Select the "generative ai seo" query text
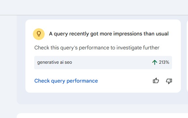Viewport: 188px width, 118px height. click(54, 62)
